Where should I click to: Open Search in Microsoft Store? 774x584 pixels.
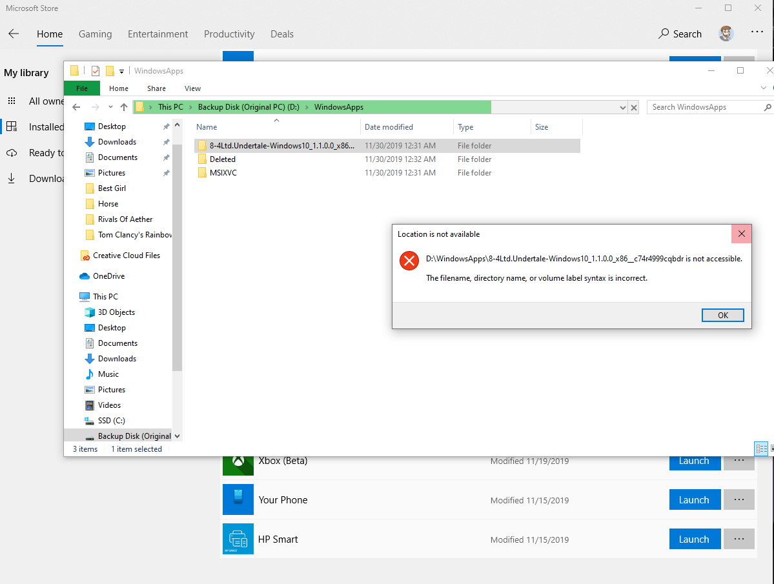pos(680,34)
